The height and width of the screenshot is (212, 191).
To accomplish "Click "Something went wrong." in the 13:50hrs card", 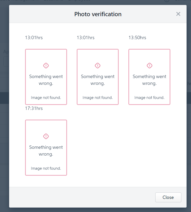I will (149, 80).
